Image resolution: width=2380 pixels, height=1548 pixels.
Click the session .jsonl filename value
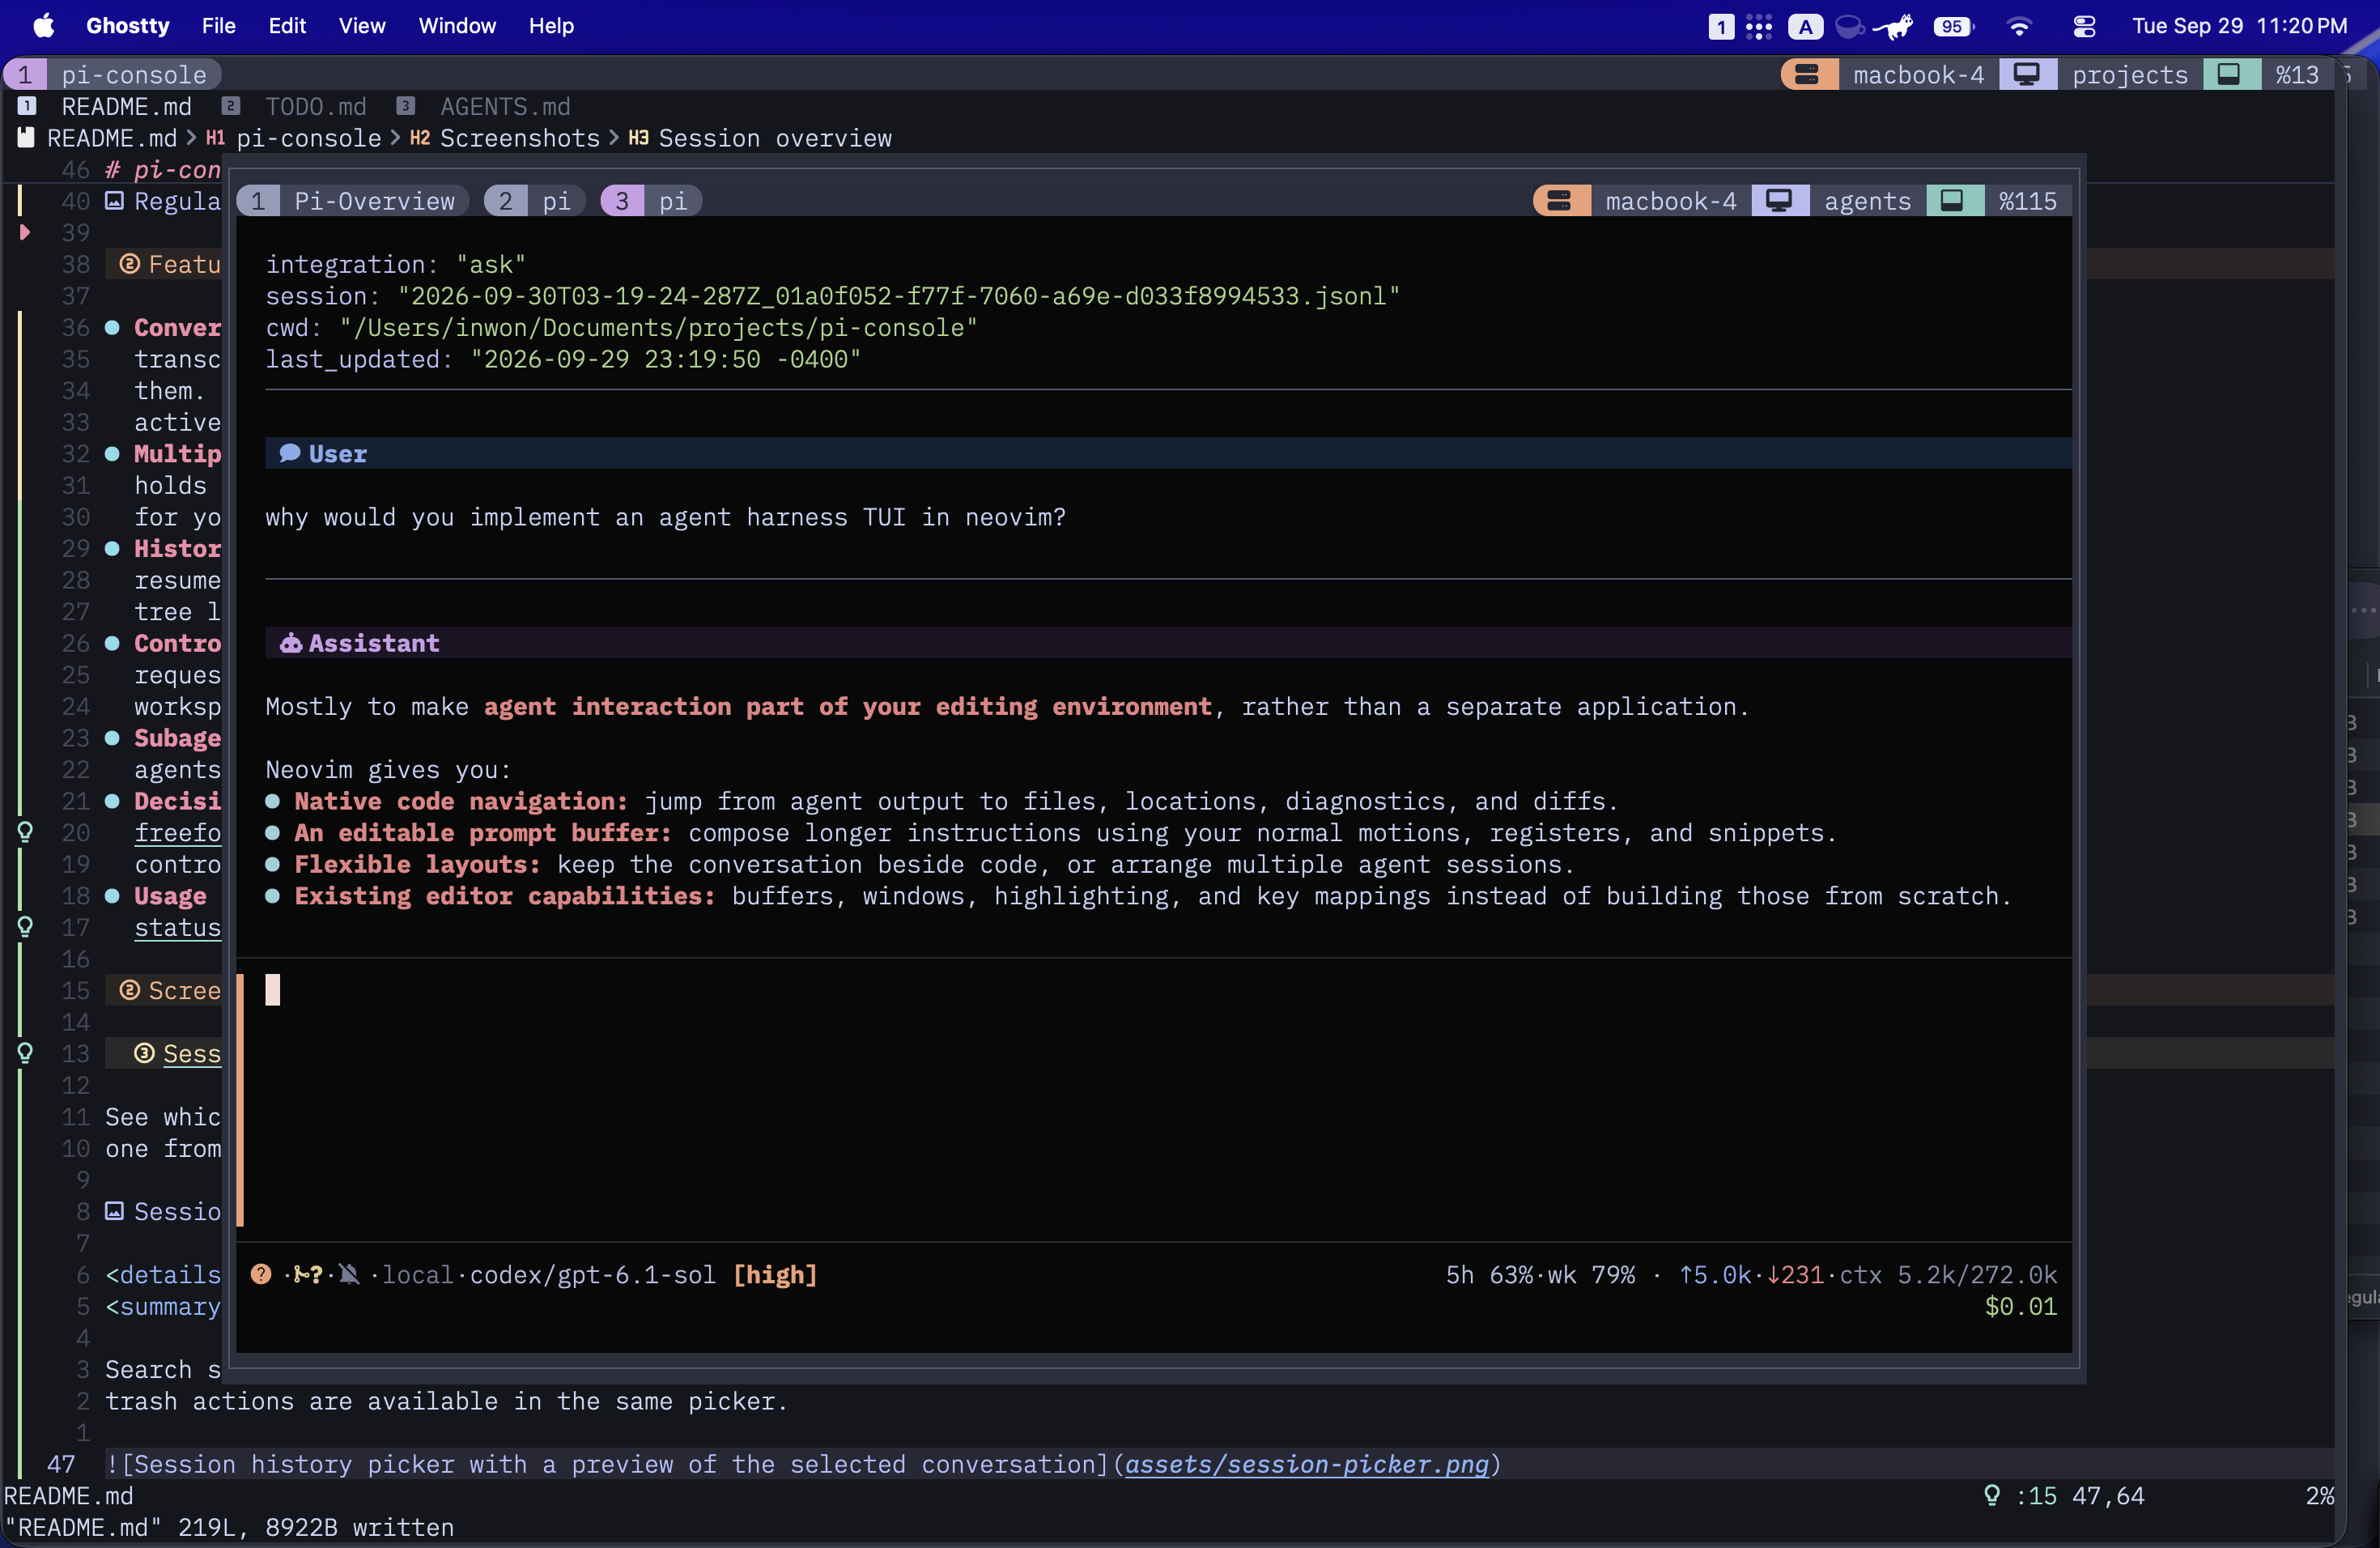[x=899, y=296]
